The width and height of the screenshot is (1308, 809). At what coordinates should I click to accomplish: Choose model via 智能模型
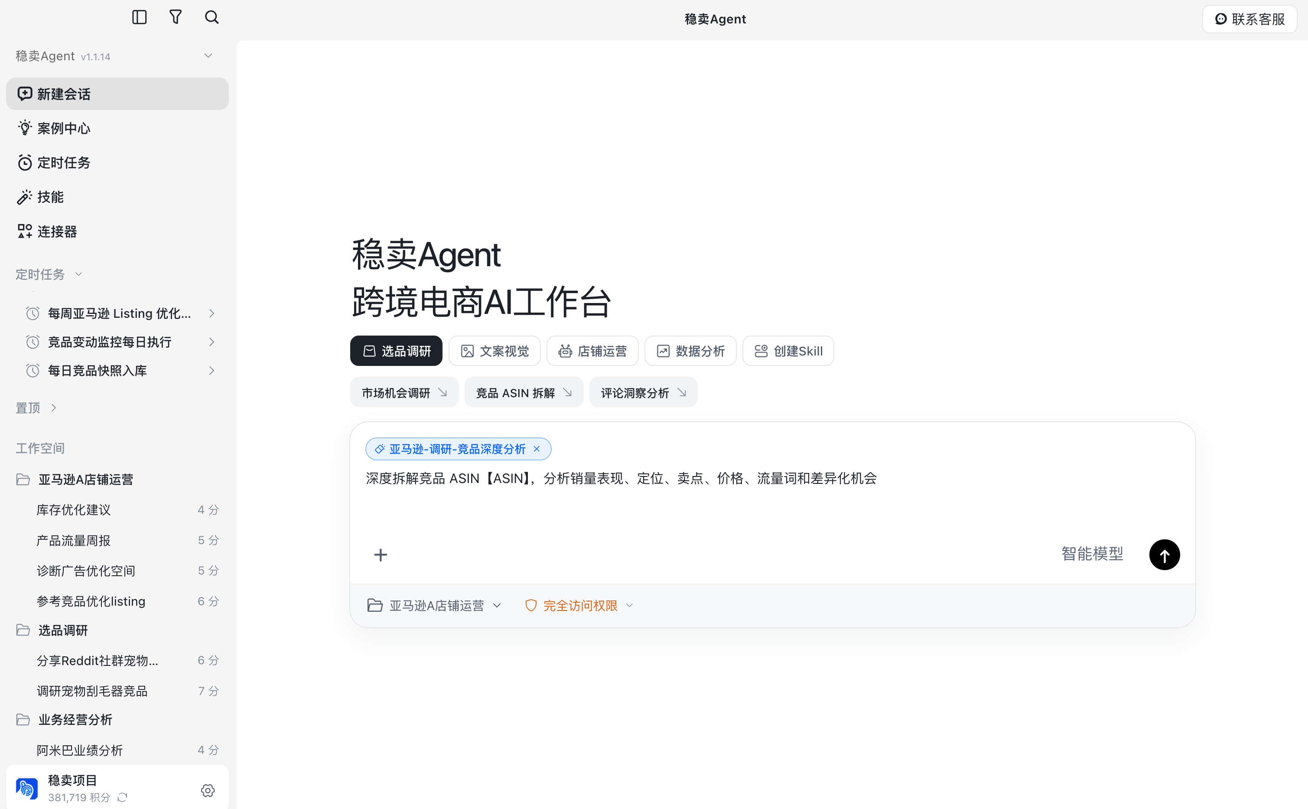1092,554
